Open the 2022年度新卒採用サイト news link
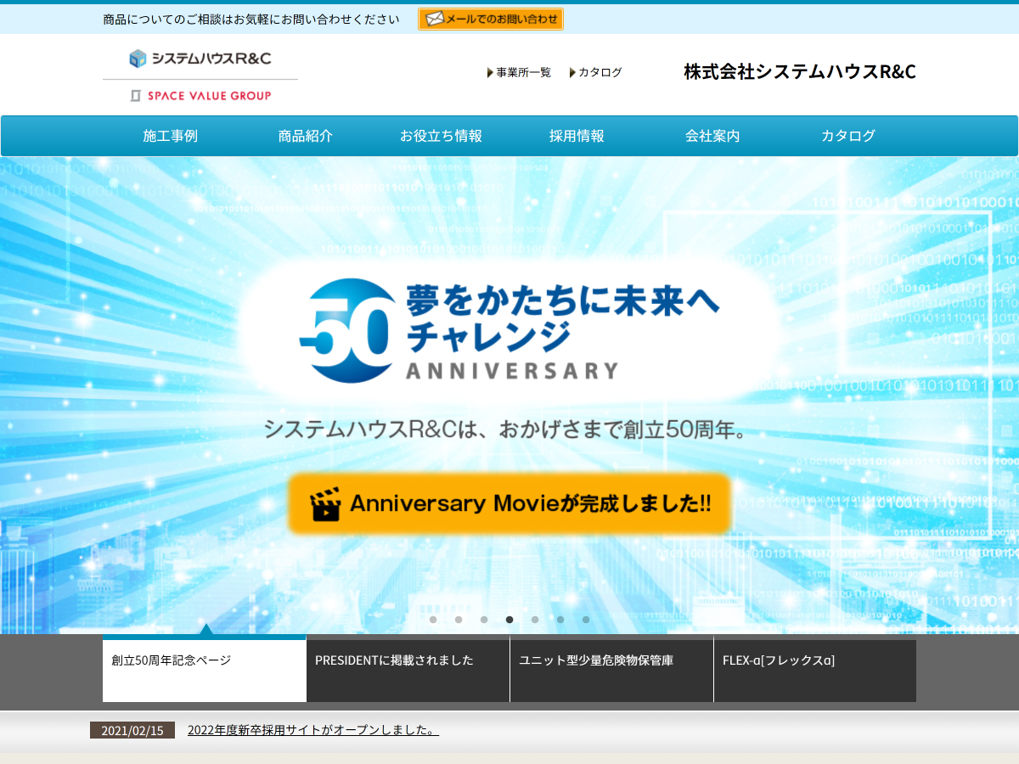 [313, 730]
